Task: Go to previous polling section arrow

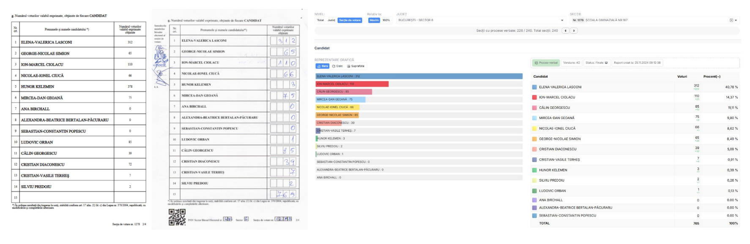Action: point(565,31)
